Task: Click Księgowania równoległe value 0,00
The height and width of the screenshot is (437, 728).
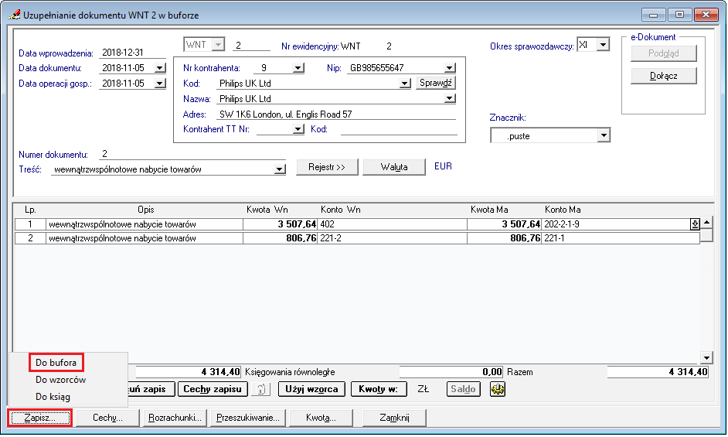Action: (451, 372)
